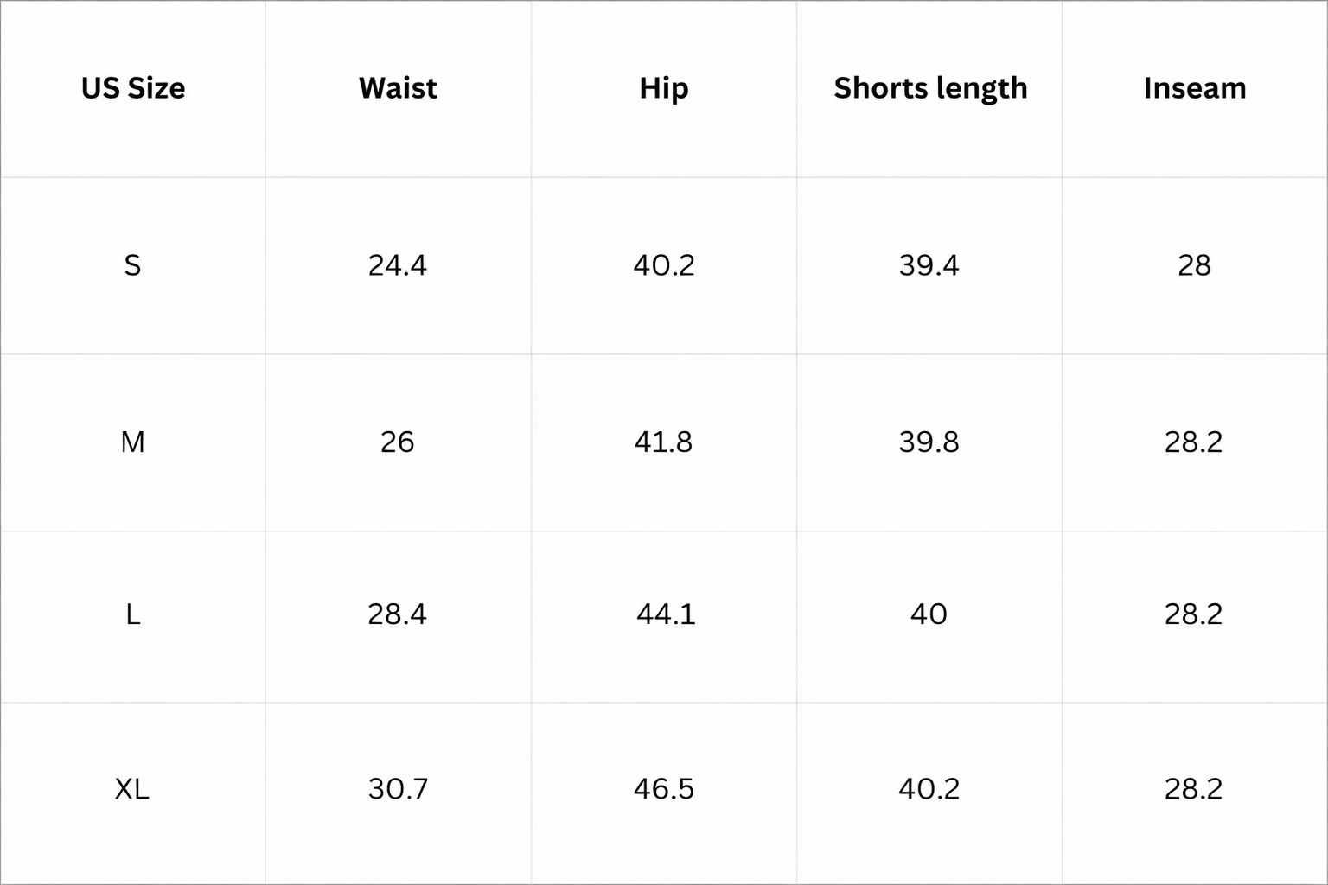The width and height of the screenshot is (1328, 885).
Task: Select the size S row label
Action: coord(132,265)
